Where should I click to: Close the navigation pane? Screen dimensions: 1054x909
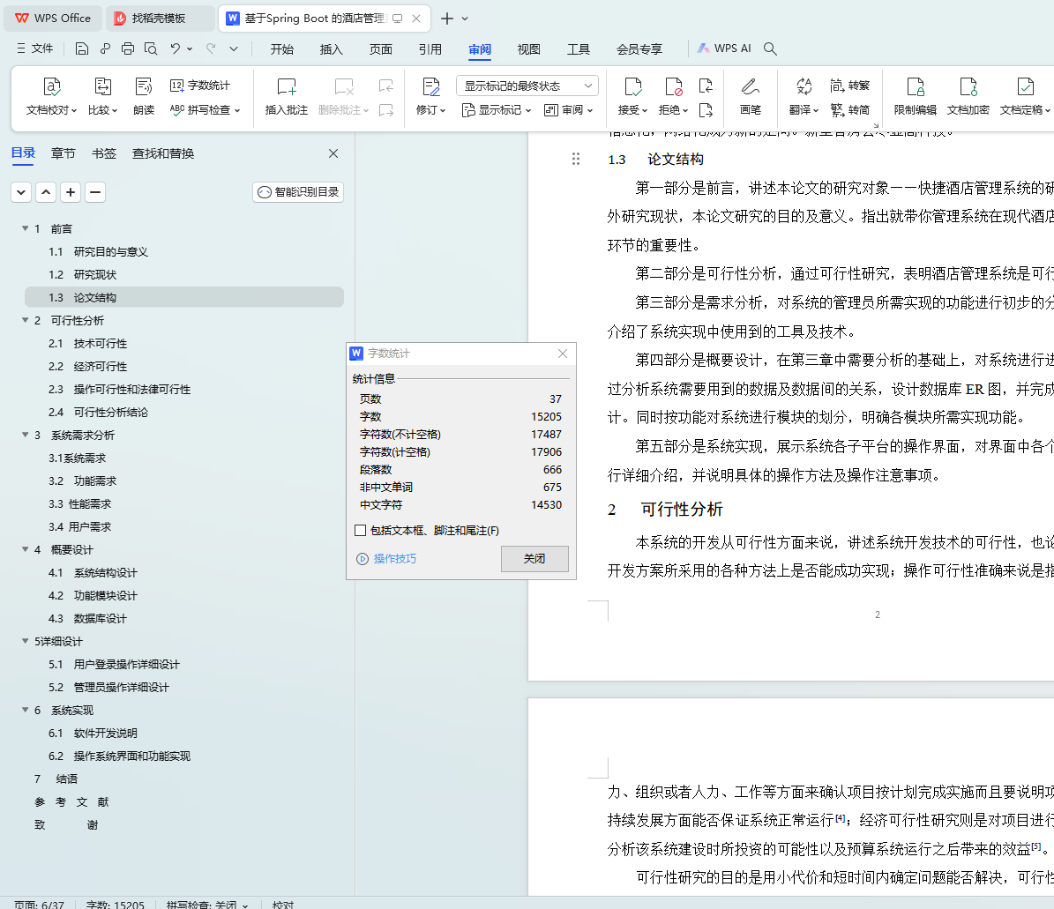click(333, 153)
